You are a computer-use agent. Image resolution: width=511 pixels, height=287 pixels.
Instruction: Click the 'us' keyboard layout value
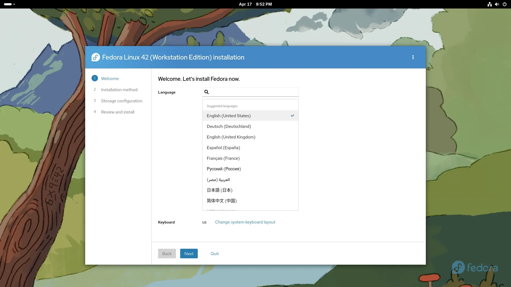coord(204,222)
